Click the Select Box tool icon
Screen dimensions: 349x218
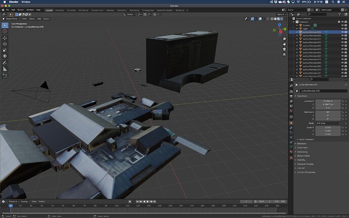coord(5,25)
